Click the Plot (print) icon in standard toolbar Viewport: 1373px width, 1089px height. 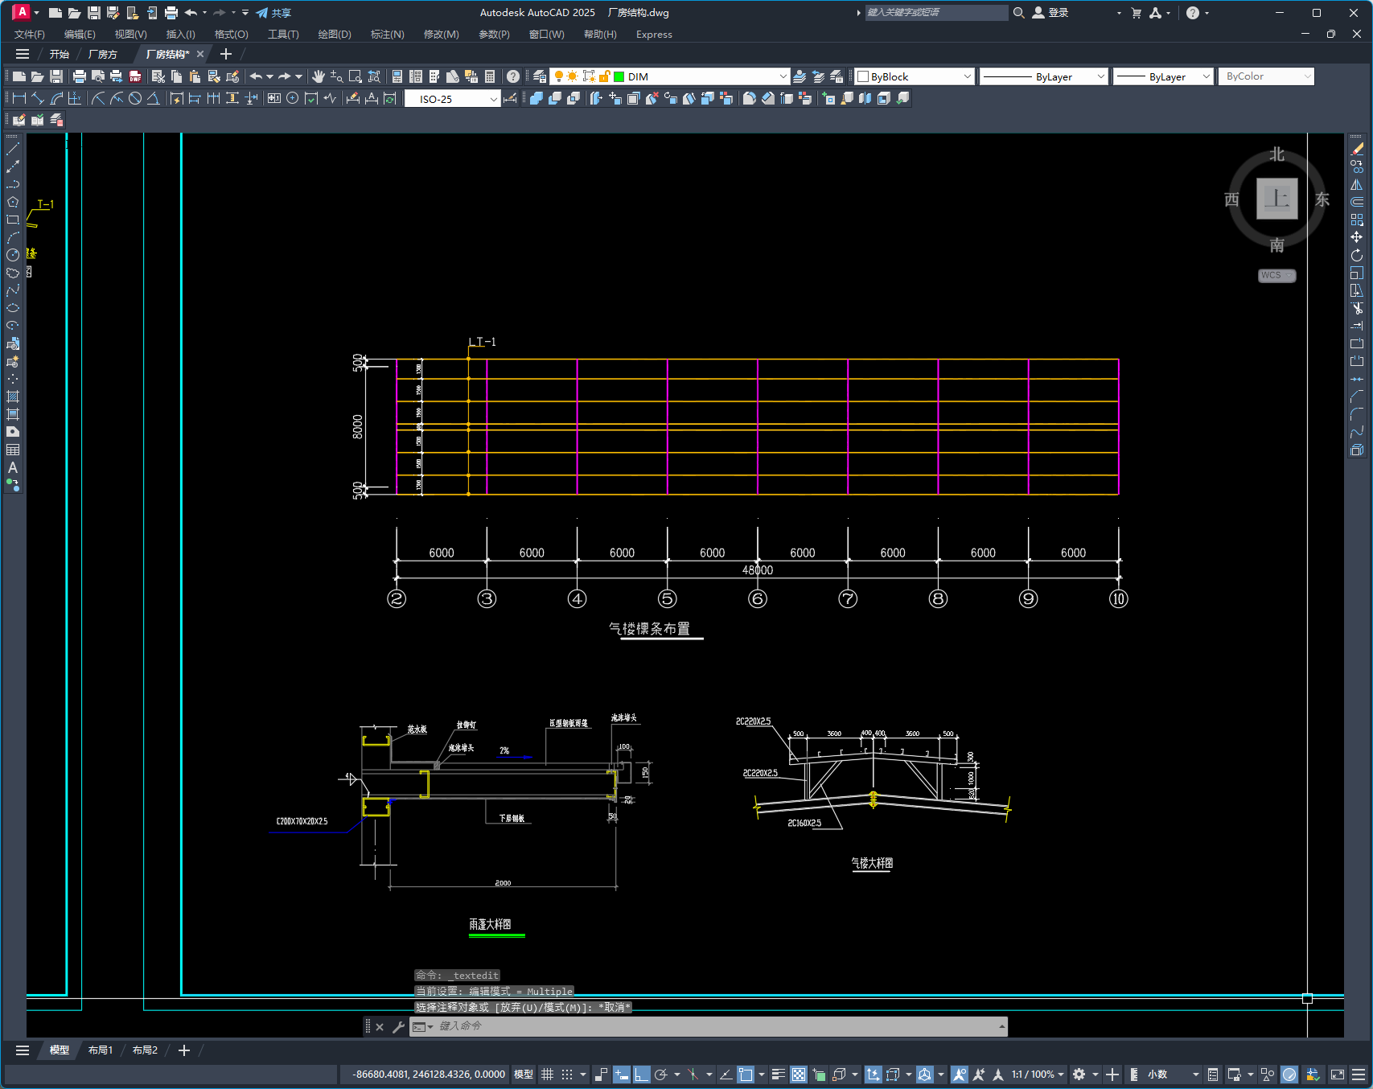pos(79,76)
